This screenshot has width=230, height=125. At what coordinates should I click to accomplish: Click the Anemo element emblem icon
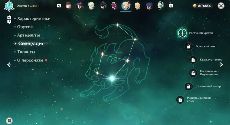9,6
